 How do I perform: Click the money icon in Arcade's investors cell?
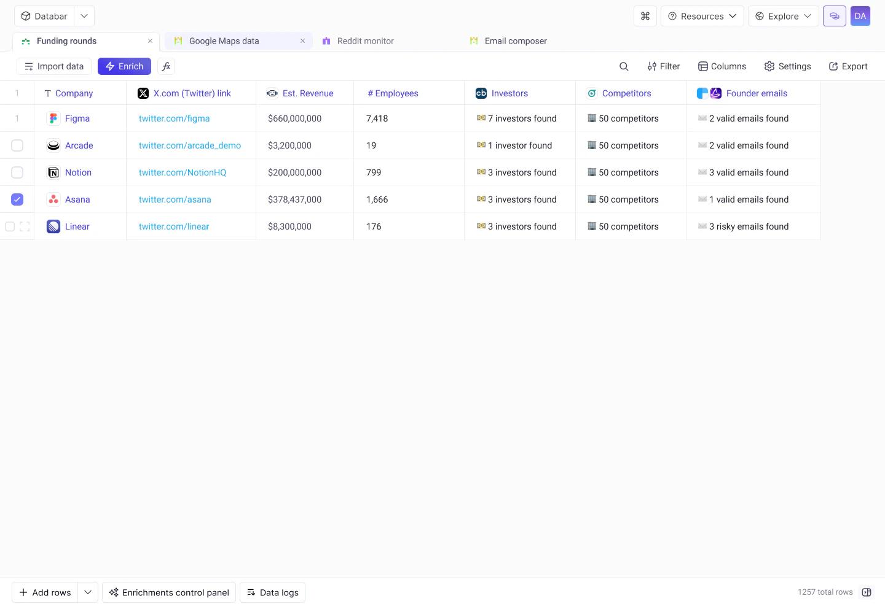pyautogui.click(x=481, y=145)
